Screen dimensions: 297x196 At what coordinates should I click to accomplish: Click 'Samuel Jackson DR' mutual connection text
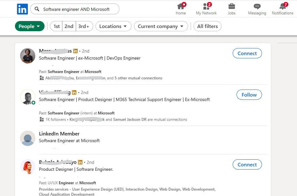coord(130,120)
